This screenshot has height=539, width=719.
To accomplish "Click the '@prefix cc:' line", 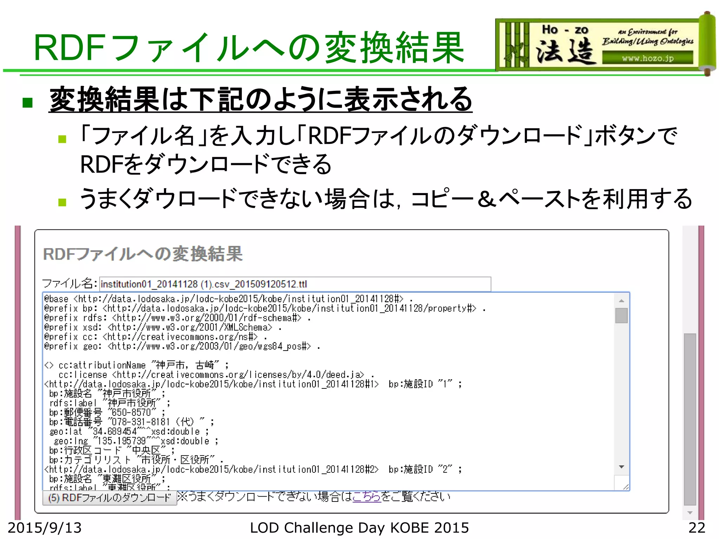I will coord(156,337).
